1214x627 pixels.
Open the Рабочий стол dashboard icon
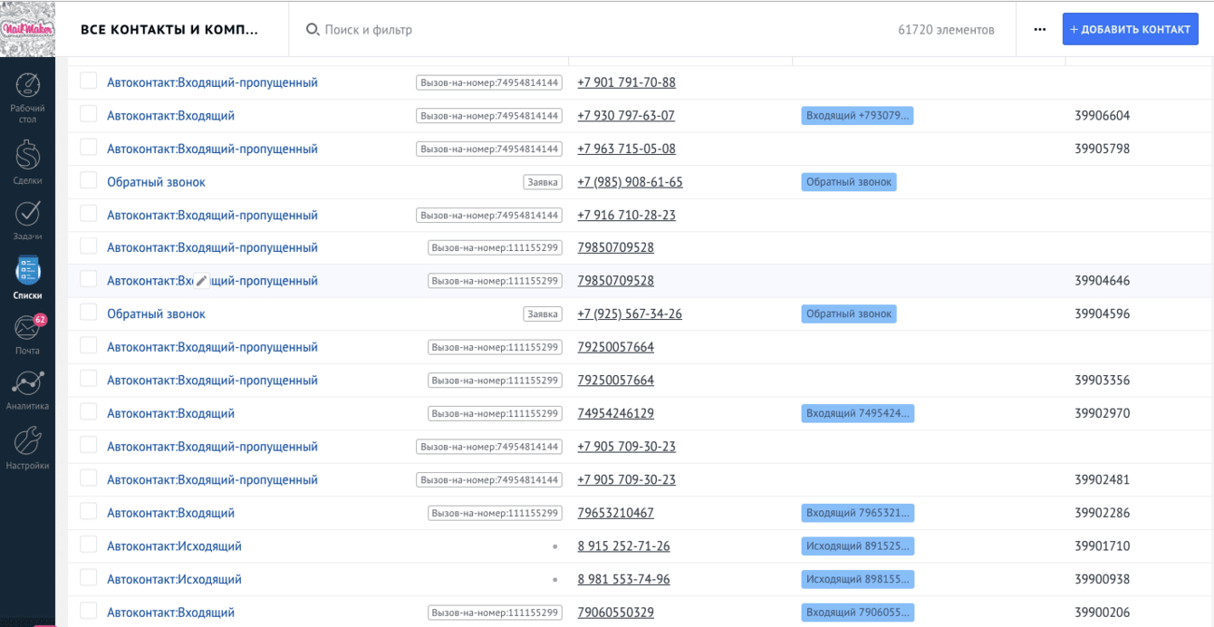pyautogui.click(x=27, y=89)
